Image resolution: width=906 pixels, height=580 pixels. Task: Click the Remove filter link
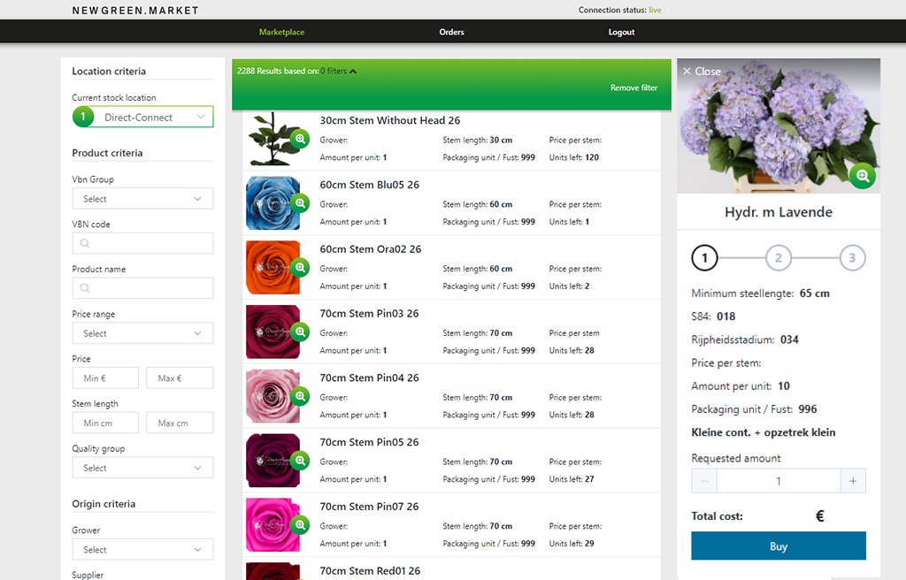pos(633,88)
